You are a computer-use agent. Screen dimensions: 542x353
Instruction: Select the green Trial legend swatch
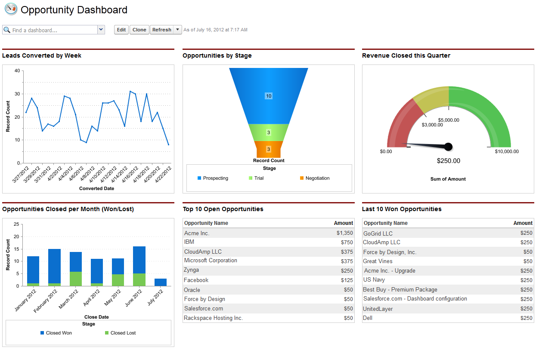click(x=251, y=178)
